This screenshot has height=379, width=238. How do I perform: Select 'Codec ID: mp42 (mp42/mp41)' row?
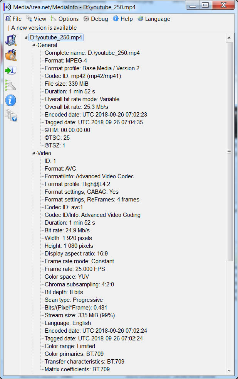83,76
